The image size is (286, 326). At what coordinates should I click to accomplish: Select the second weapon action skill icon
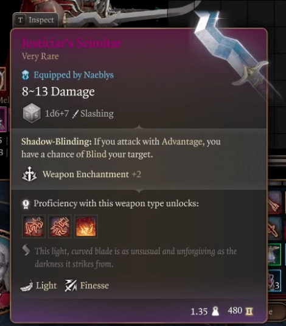[x=60, y=226]
